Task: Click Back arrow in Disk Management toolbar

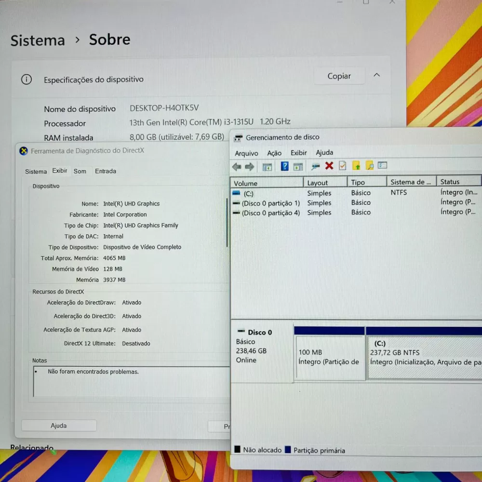Action: click(x=237, y=167)
